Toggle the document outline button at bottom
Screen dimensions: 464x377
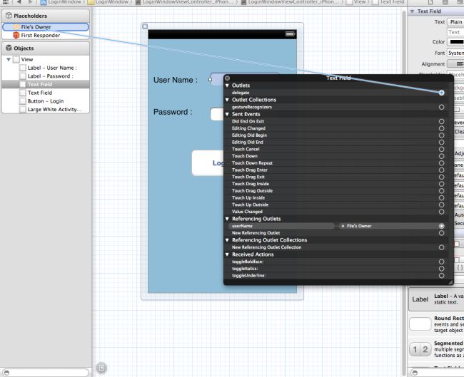click(x=101, y=368)
